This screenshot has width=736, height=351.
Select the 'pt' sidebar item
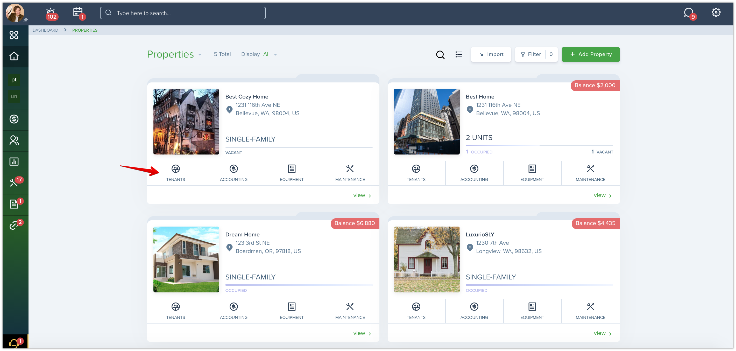pyautogui.click(x=14, y=80)
